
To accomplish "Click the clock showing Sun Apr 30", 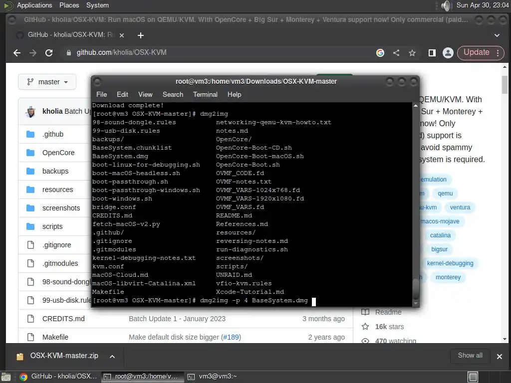I will coord(483,5).
